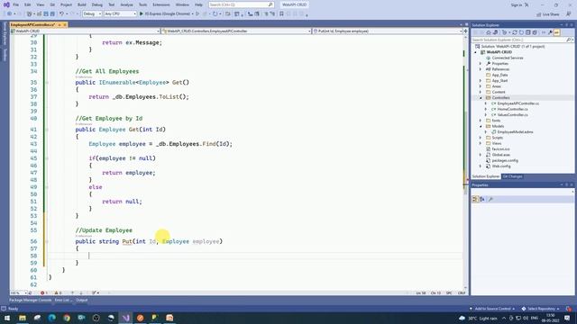
Task: Expand the References node
Action: click(481, 69)
